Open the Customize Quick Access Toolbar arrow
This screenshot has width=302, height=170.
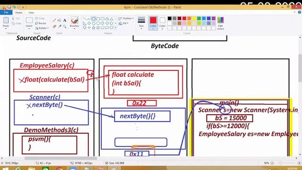(23, 8)
